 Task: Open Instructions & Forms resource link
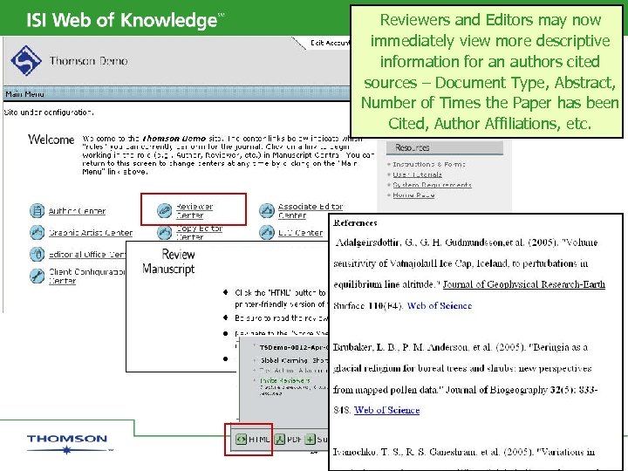coord(429,164)
